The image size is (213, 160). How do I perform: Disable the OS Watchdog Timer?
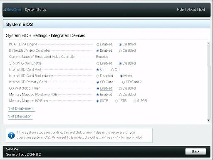coord(120,88)
